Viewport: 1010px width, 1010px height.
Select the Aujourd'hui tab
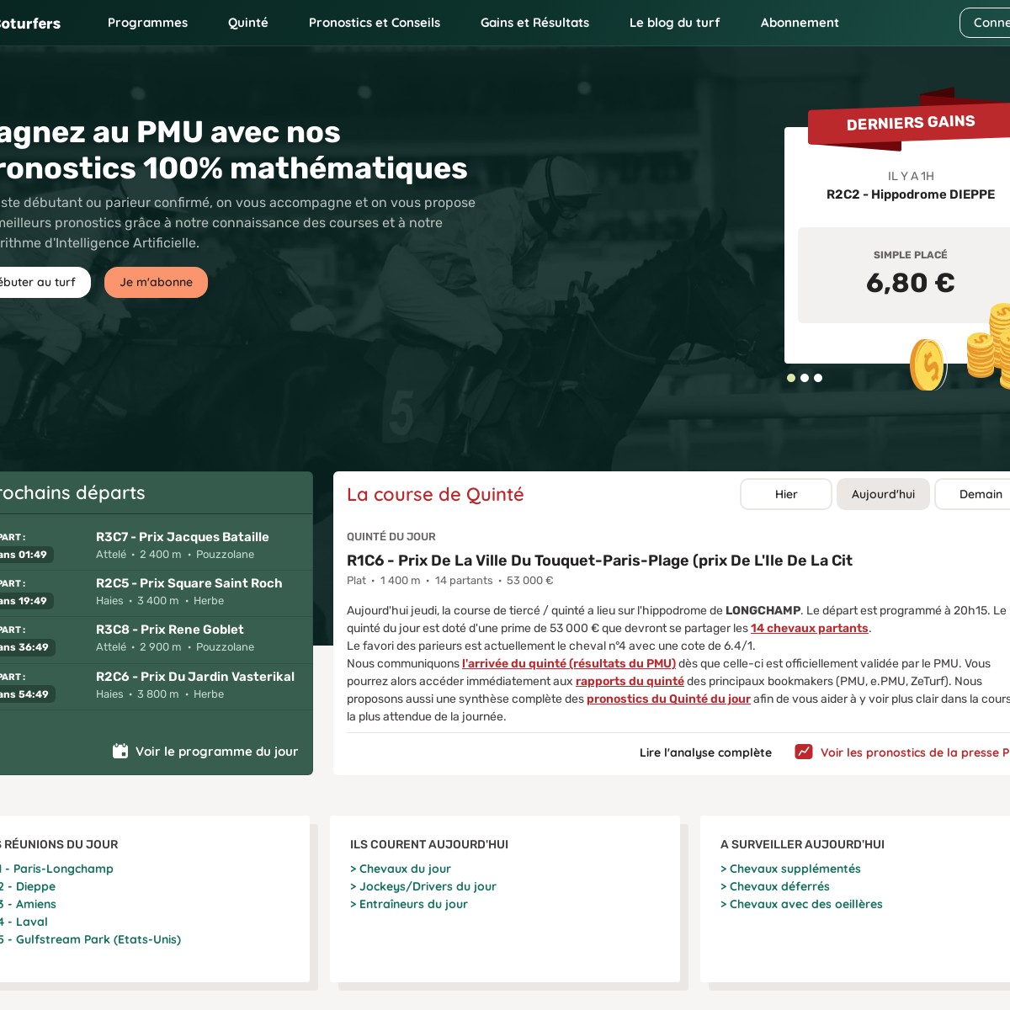tap(883, 494)
